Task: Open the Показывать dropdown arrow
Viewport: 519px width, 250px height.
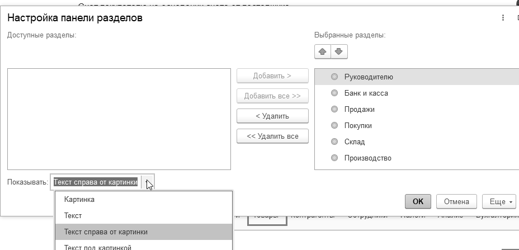Action: click(x=148, y=182)
